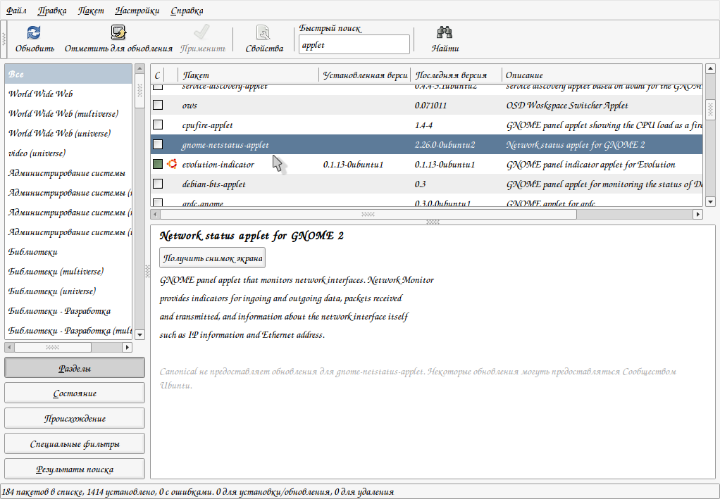
Task: Toggle checkbox for ows package
Action: coord(158,105)
